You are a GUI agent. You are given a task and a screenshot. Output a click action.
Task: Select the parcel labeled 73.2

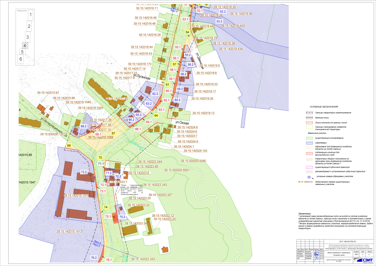(84, 172)
